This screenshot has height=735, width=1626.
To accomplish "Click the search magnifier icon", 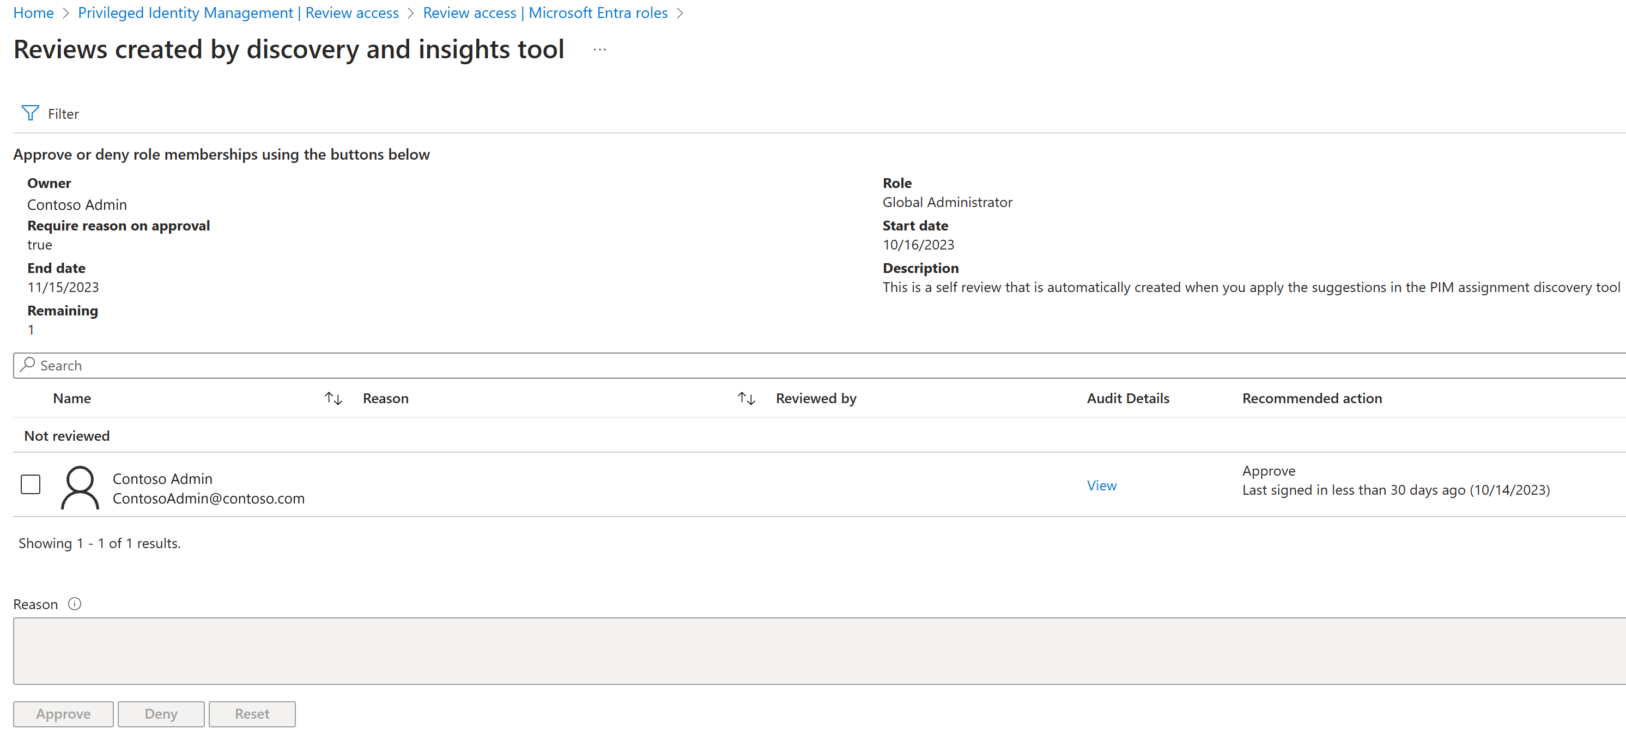I will coord(27,365).
